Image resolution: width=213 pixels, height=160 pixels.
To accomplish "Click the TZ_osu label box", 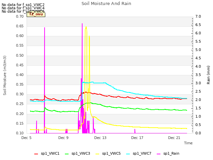I will 36,14.
